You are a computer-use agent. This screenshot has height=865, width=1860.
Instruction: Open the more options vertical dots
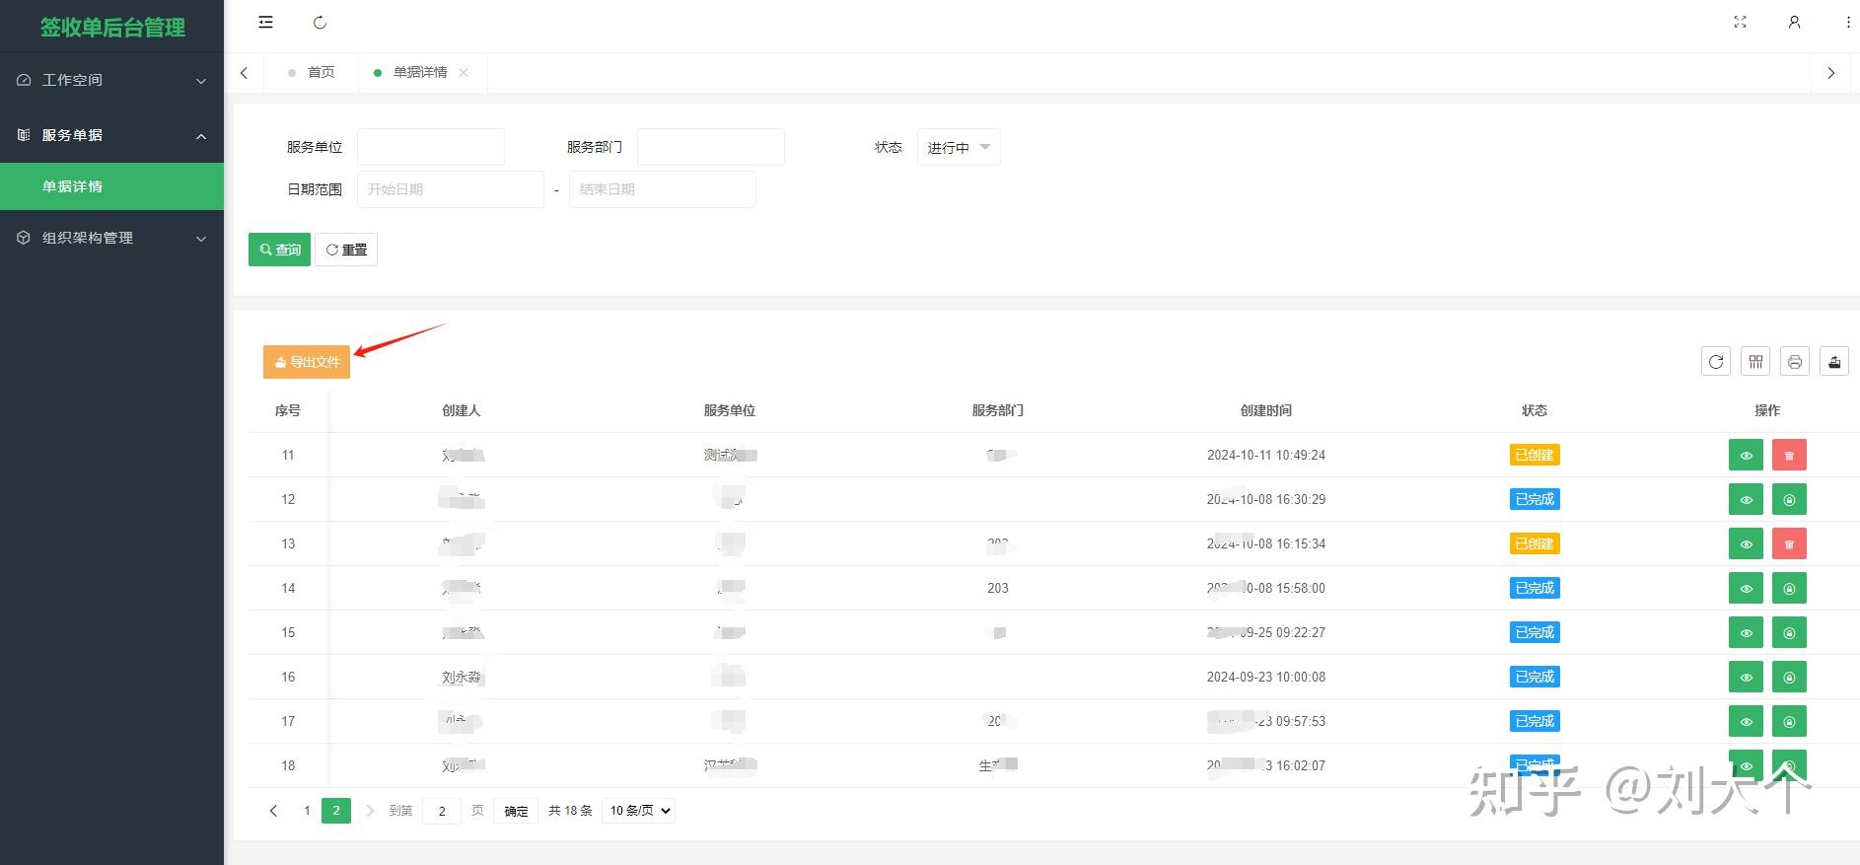coord(1848,22)
